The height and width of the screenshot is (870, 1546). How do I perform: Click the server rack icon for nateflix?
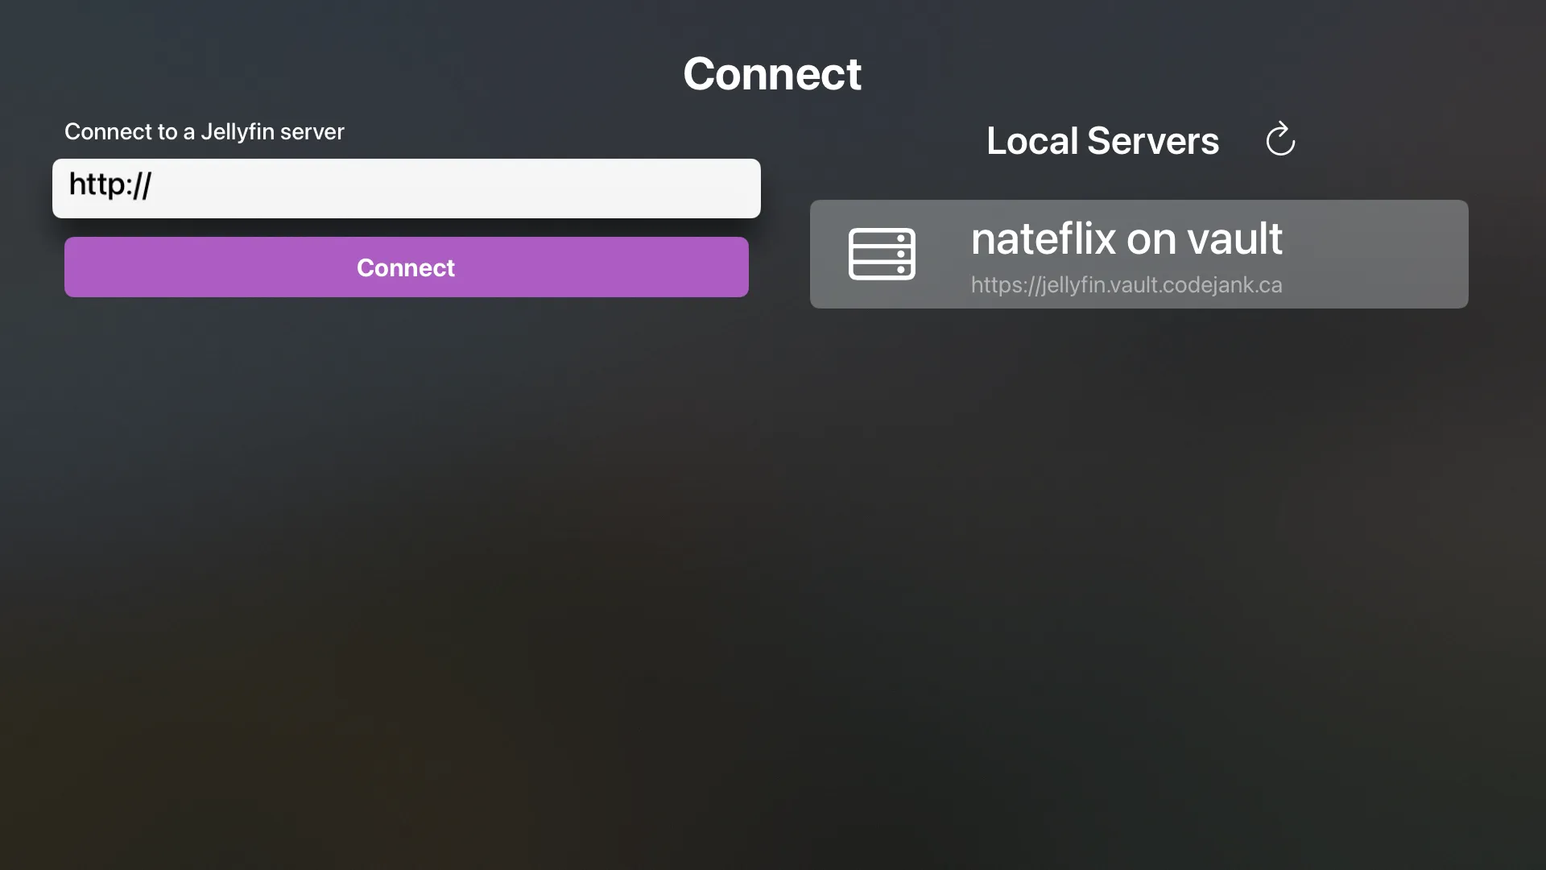point(882,254)
